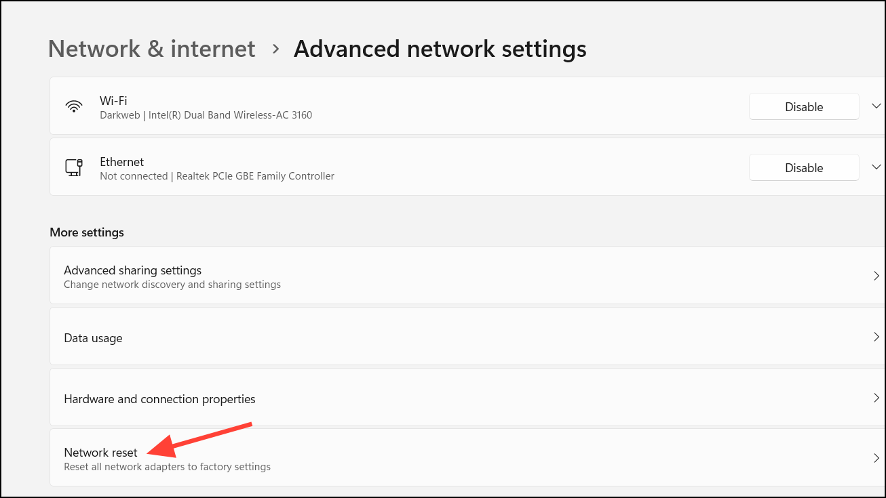This screenshot has height=498, width=886.
Task: Disable the Wi-Fi adapter
Action: (804, 107)
